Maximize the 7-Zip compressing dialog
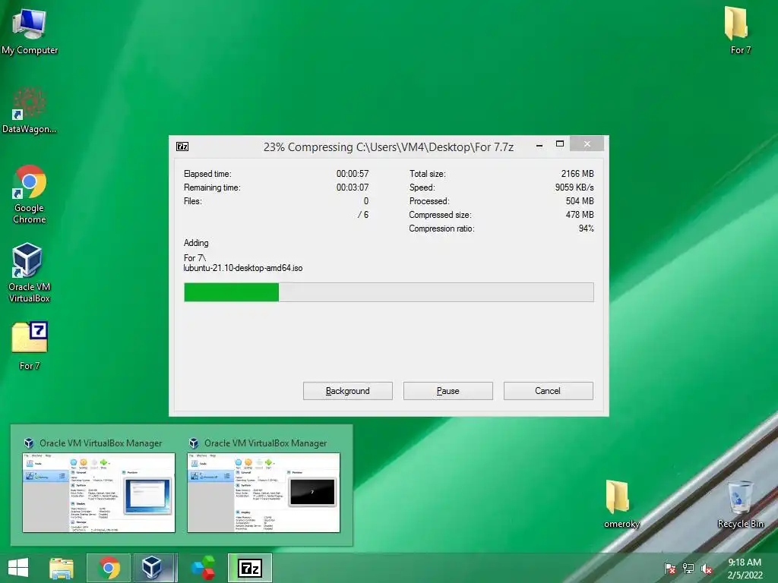The image size is (778, 583). point(560,144)
